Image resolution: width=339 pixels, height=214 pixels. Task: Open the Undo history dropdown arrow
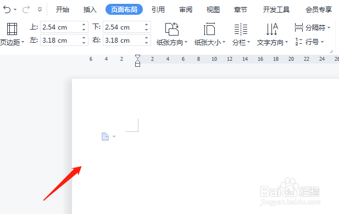pyautogui.click(x=15, y=10)
